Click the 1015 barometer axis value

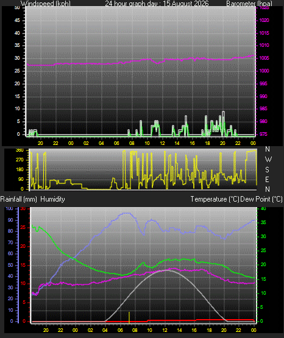[264, 33]
